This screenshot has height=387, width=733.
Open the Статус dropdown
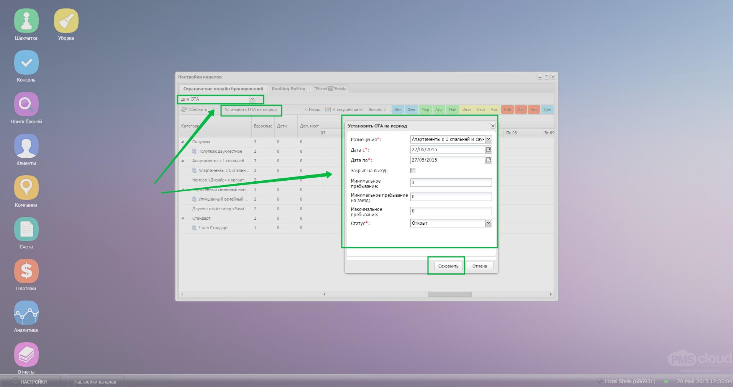[489, 223]
